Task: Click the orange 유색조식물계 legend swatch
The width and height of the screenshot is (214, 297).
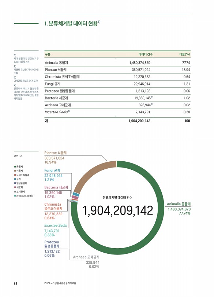Action: (15, 175)
